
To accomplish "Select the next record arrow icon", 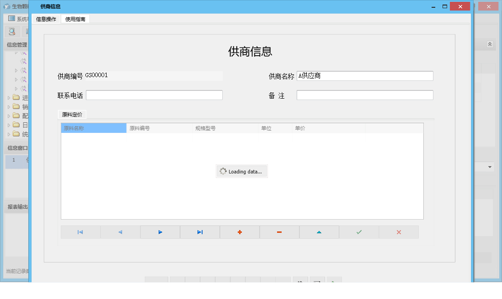I will click(x=160, y=232).
